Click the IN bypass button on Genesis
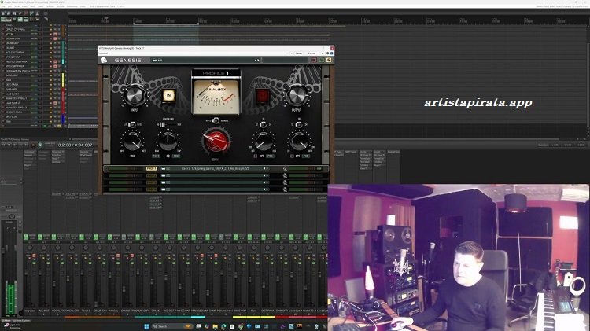The image size is (590, 331). point(168,96)
